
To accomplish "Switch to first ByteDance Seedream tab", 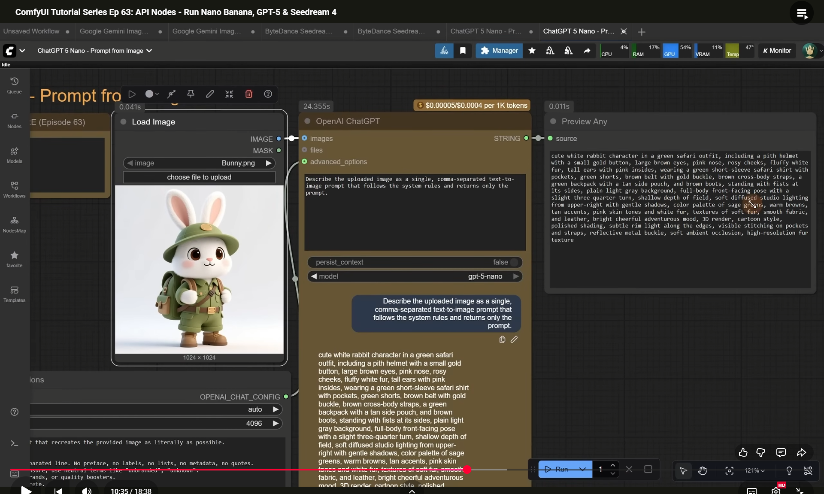I will point(299,31).
